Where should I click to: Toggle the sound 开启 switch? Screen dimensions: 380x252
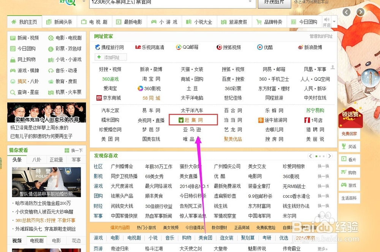coord(326,22)
